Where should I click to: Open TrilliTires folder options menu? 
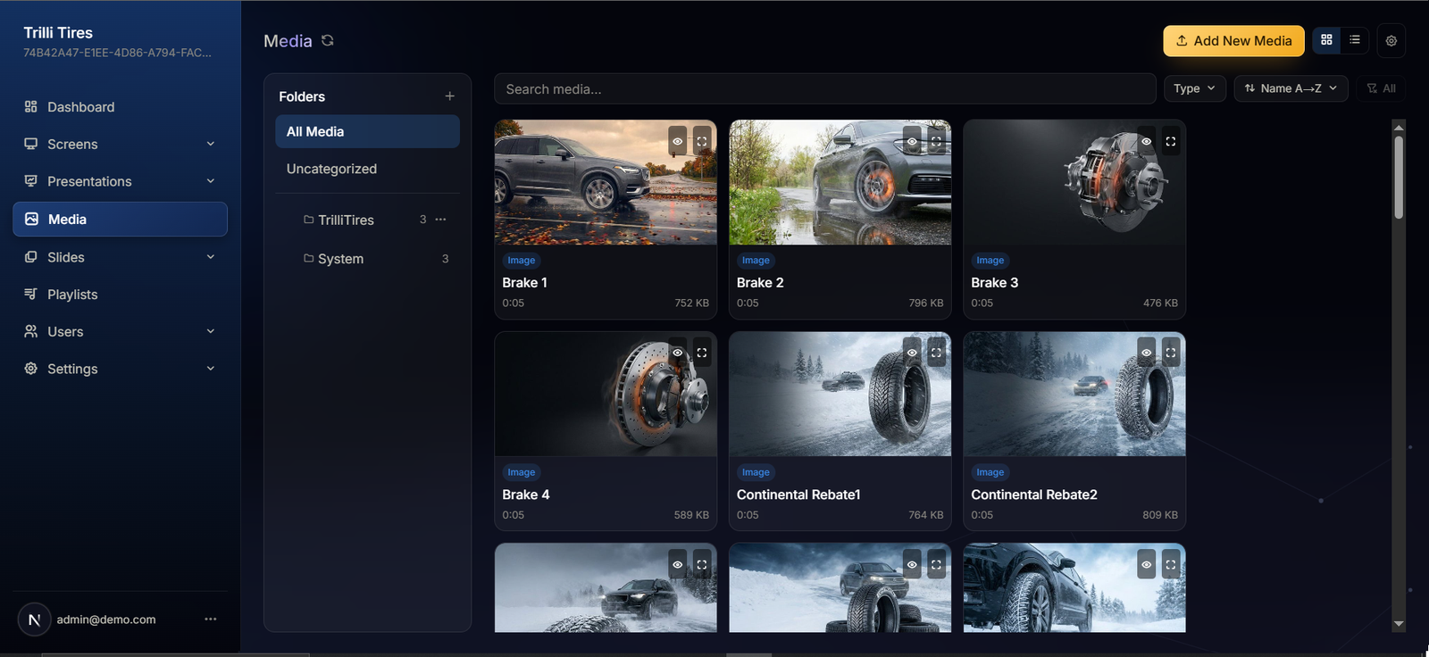pyautogui.click(x=440, y=220)
